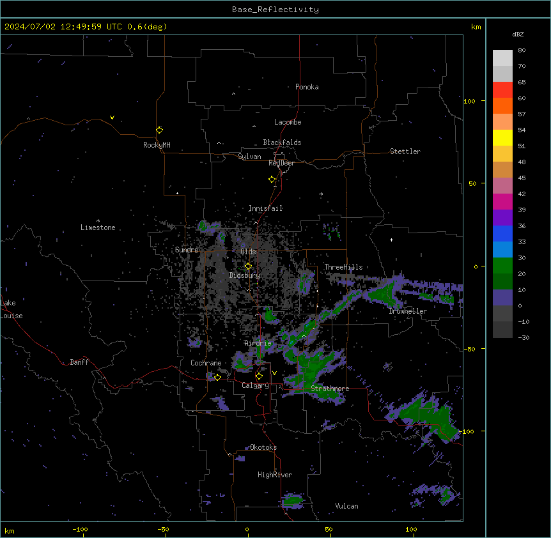The image size is (551, 538).
Task: Click the white plus marker north of Drumheller
Action: click(x=391, y=240)
